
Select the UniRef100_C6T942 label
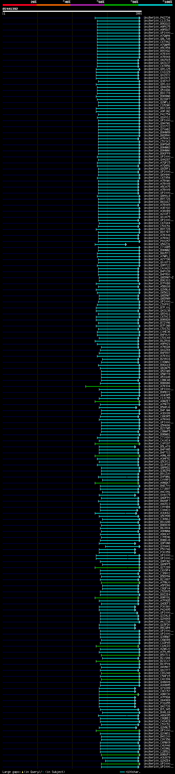tap(157, 42)
